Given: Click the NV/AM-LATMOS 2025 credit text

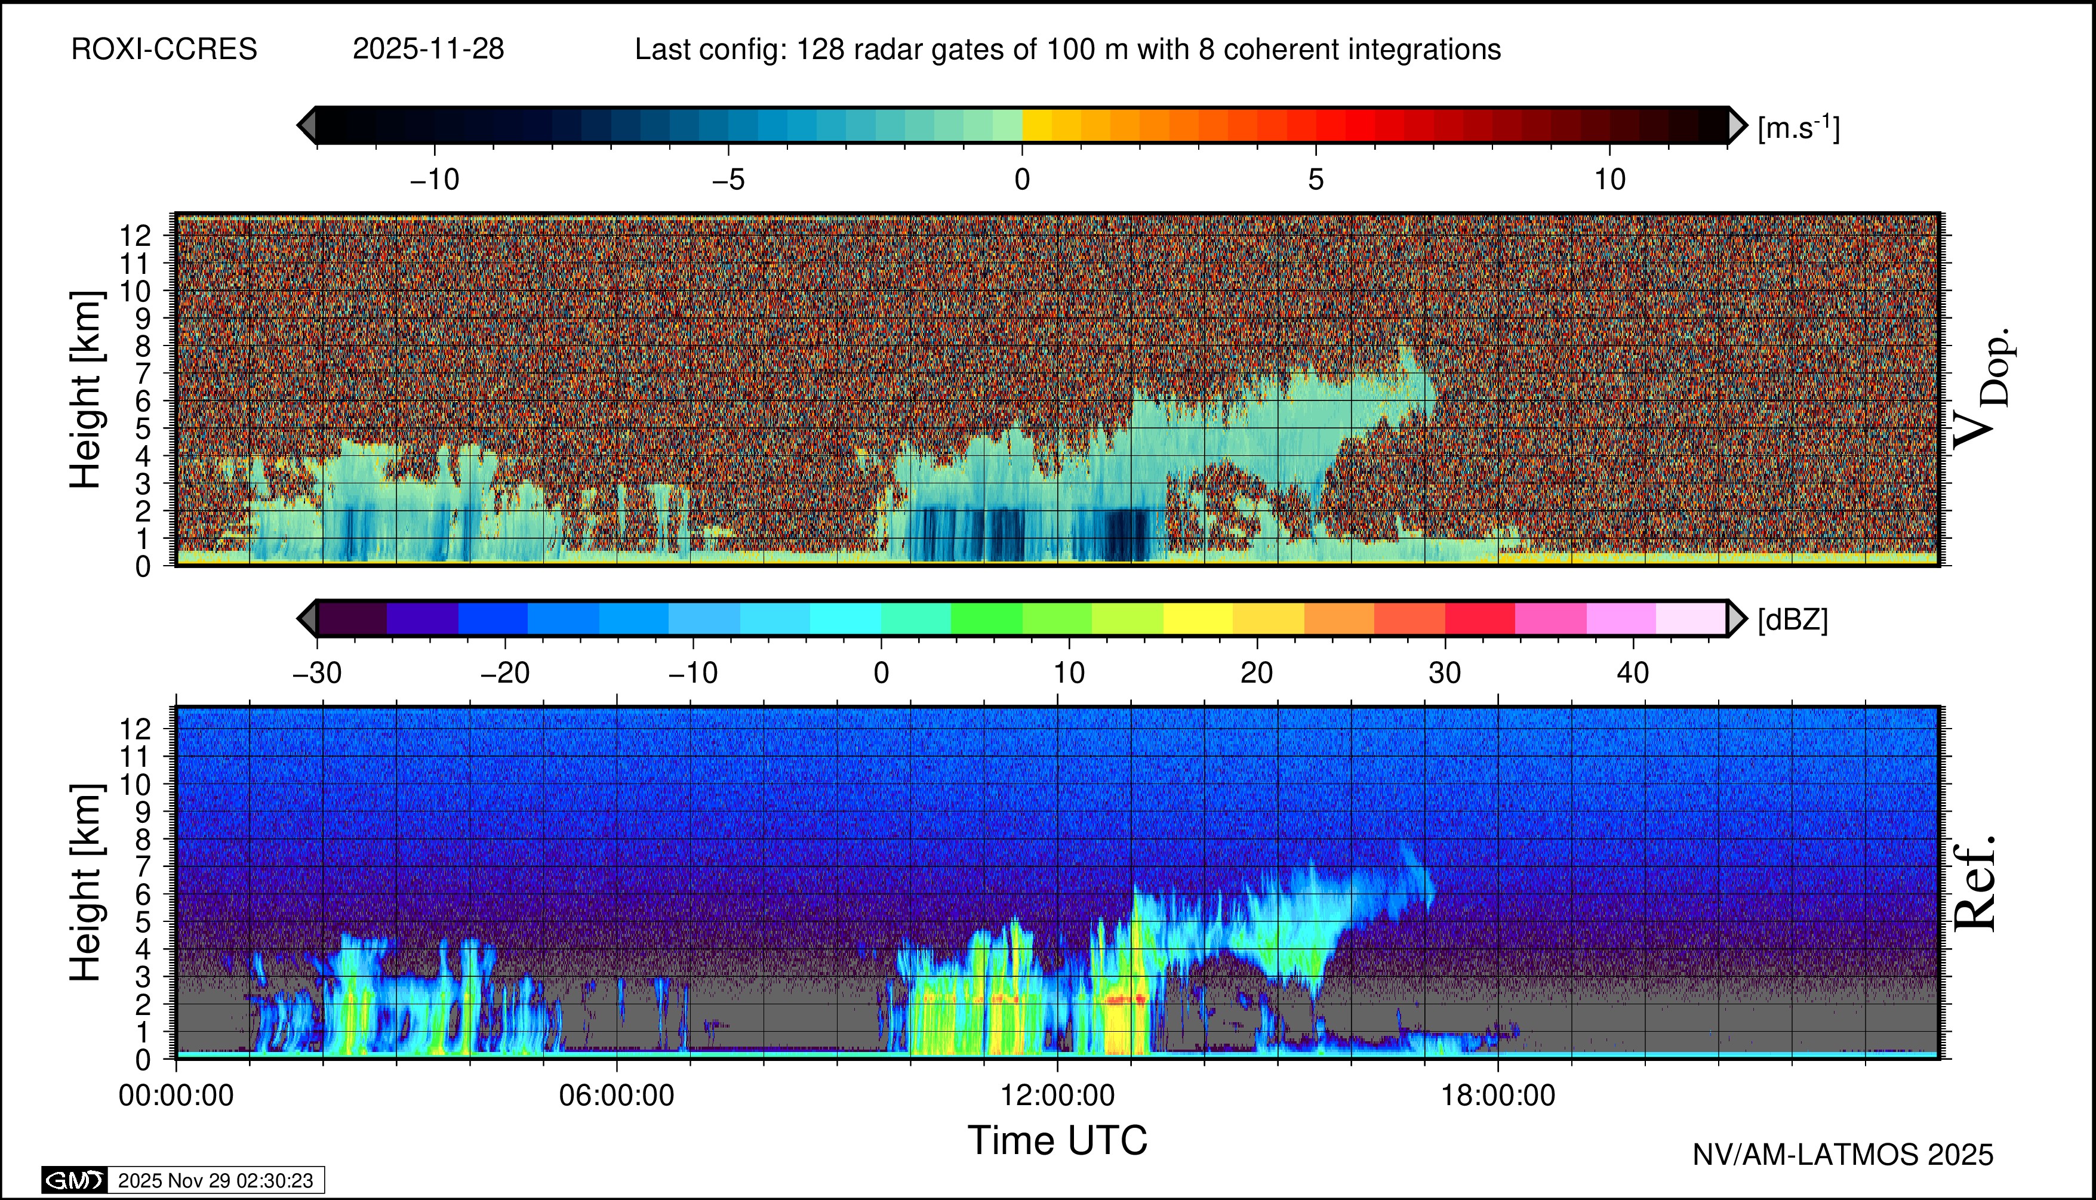Looking at the screenshot, I should pos(1843,1155).
